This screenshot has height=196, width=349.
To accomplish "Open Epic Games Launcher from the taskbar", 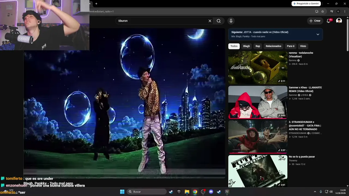I will (179, 192).
